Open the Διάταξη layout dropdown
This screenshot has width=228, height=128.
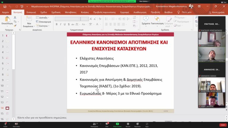click(x=43, y=17)
